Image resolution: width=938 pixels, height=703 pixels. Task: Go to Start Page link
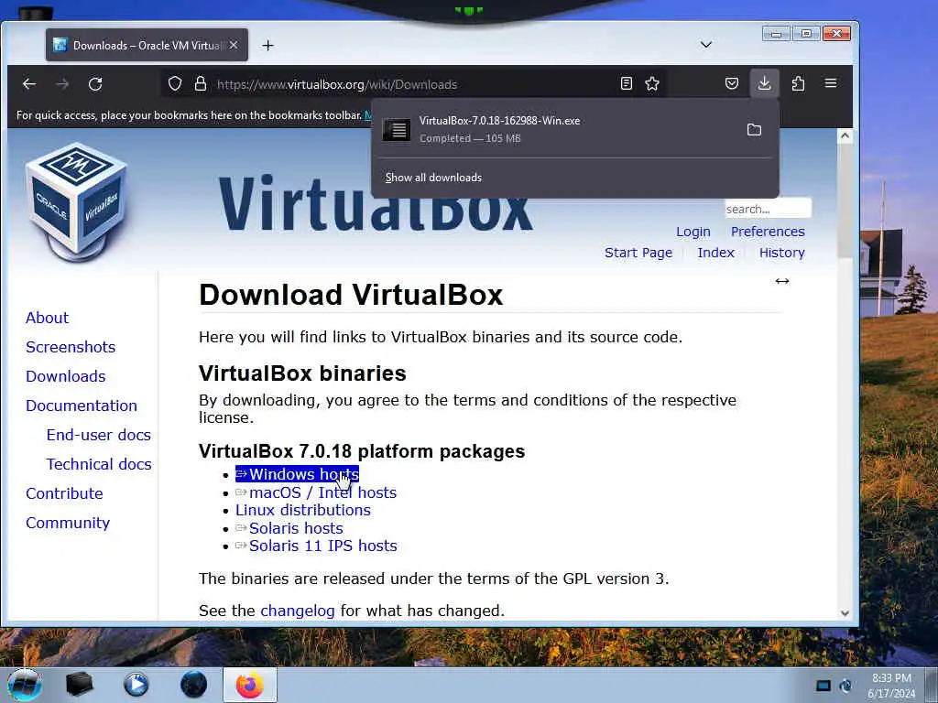coord(638,253)
